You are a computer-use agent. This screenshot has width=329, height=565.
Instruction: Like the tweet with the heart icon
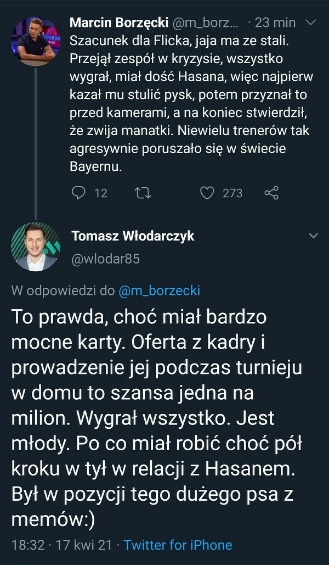tap(207, 193)
